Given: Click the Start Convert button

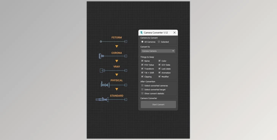Looking at the screenshot, I should 158,104.
